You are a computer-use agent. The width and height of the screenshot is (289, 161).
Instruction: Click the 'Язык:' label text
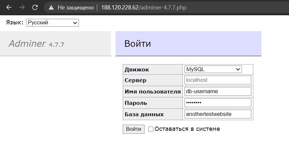[15, 22]
